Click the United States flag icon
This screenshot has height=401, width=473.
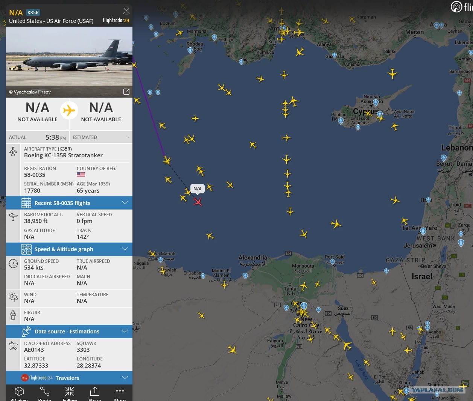click(81, 175)
